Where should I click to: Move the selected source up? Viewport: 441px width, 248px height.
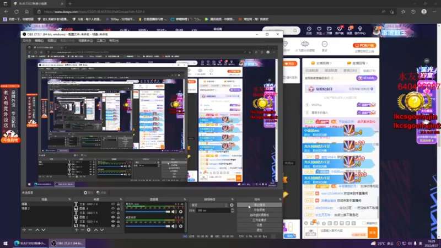coord(96,230)
